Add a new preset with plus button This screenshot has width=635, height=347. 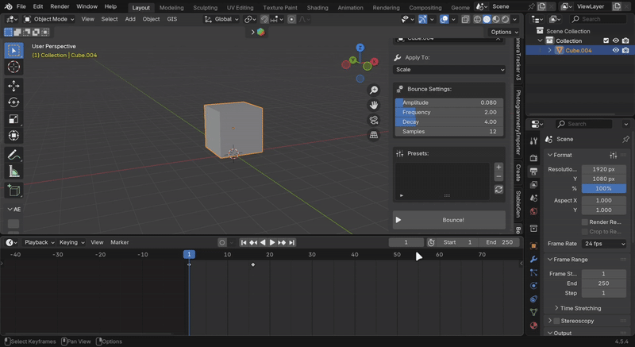coord(498,168)
